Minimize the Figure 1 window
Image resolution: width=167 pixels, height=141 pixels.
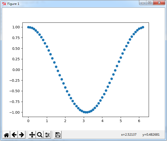[x=143, y=3]
